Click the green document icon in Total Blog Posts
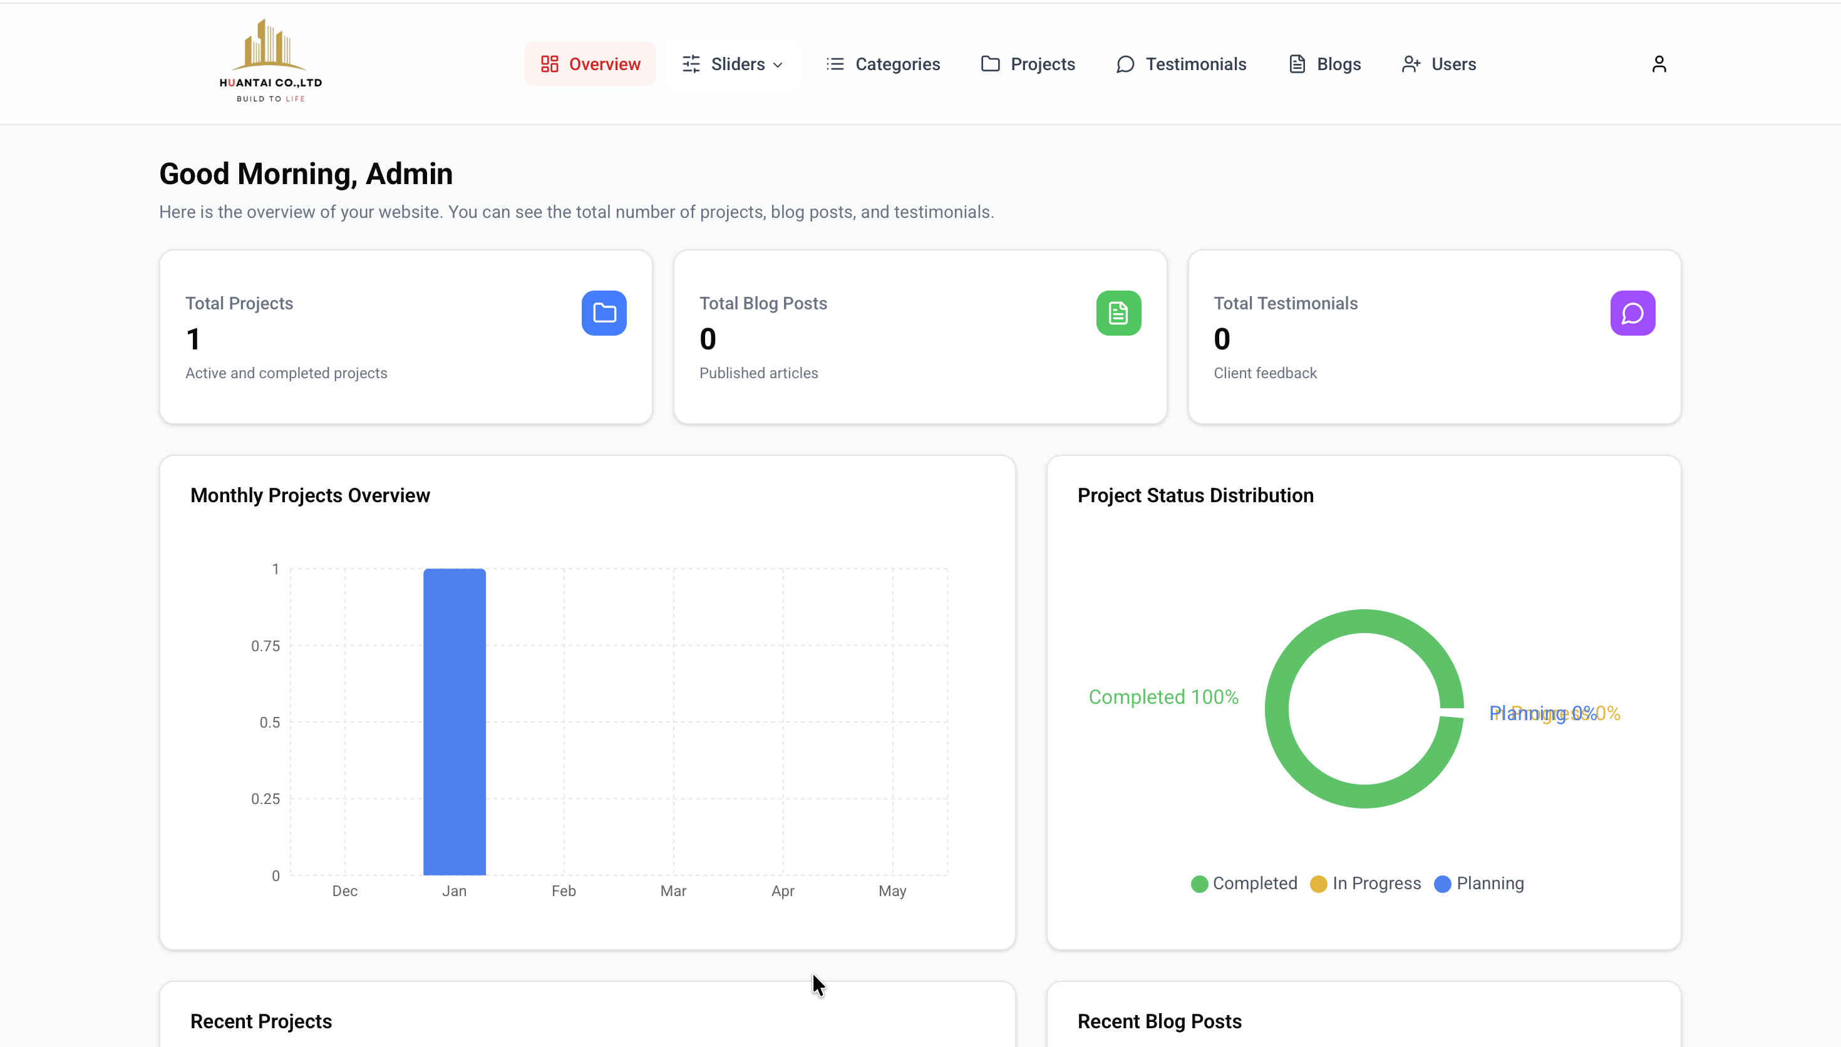This screenshot has height=1047, width=1841. 1118,313
